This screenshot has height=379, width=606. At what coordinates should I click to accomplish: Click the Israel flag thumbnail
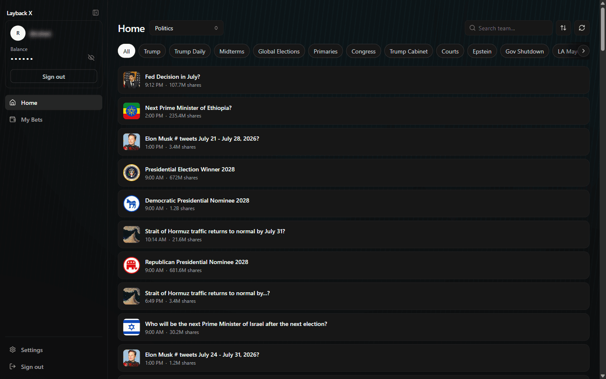131,327
